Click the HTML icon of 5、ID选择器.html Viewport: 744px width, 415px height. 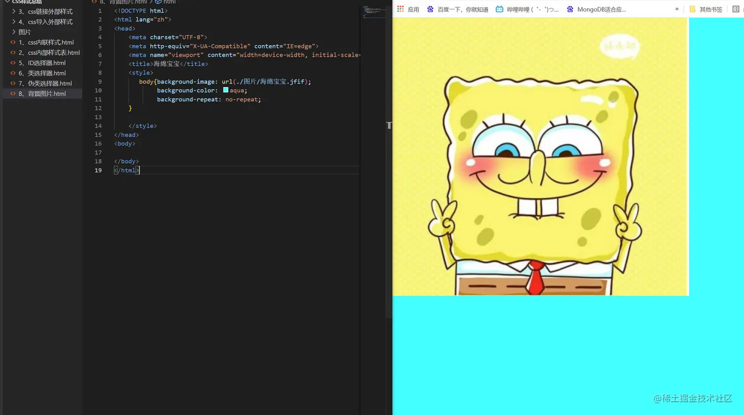tap(13, 63)
